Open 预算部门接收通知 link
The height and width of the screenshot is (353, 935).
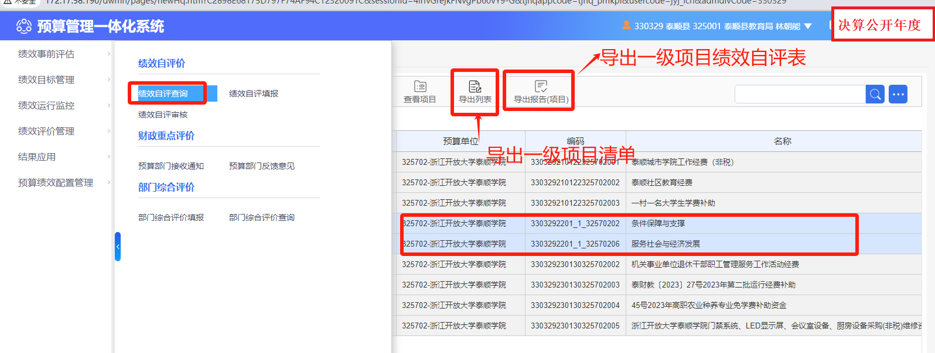click(171, 166)
